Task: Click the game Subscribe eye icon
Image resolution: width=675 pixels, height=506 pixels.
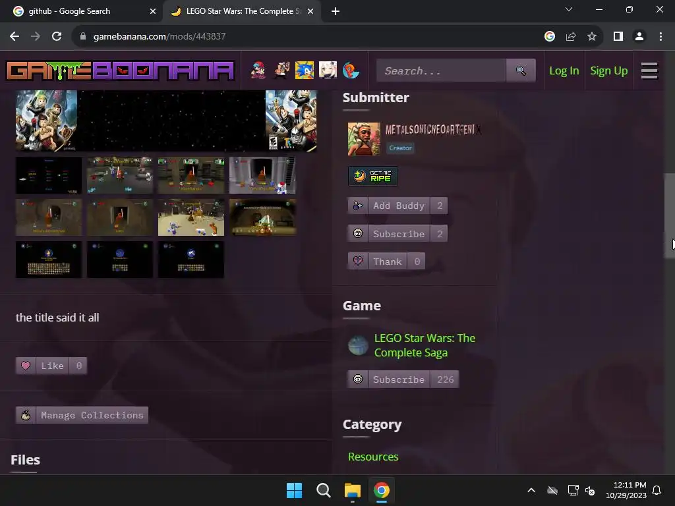Action: click(358, 379)
